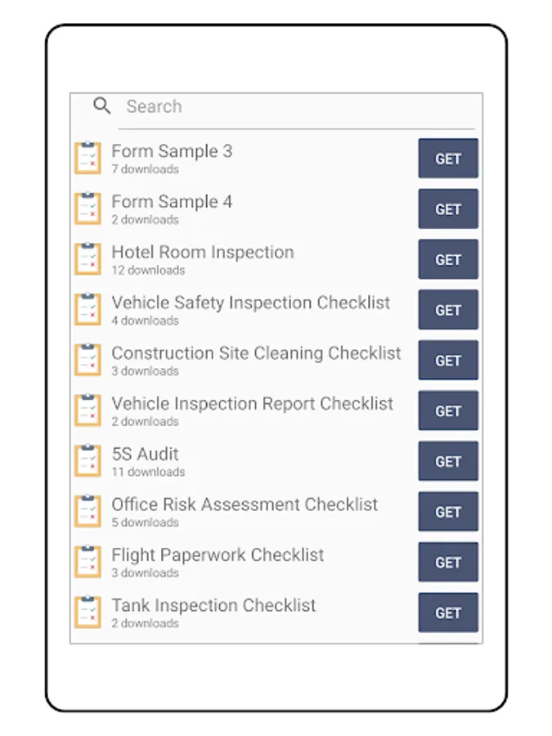
Task: Click the Tank Inspection Checklist icon
Action: click(x=88, y=613)
